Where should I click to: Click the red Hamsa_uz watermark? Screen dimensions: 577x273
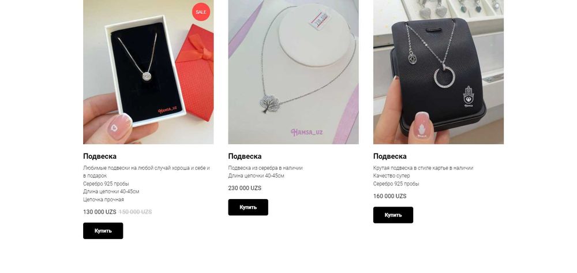tap(167, 110)
